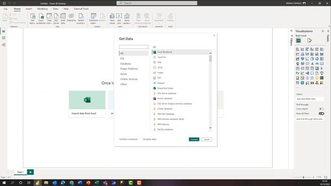Click the Connect button
331x186 pixels.
194,139
